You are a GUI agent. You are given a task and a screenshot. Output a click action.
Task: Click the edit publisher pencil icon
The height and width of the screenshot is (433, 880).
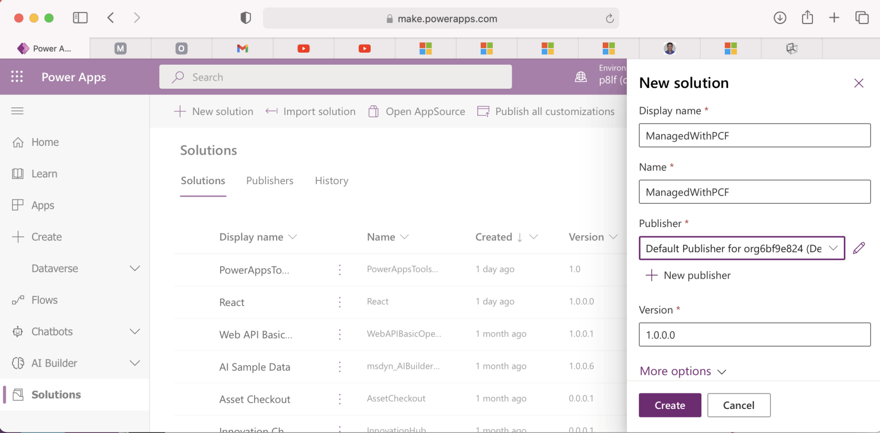(858, 248)
